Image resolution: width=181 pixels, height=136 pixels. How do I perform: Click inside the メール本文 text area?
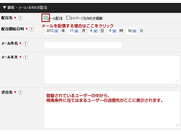[x=112, y=69]
